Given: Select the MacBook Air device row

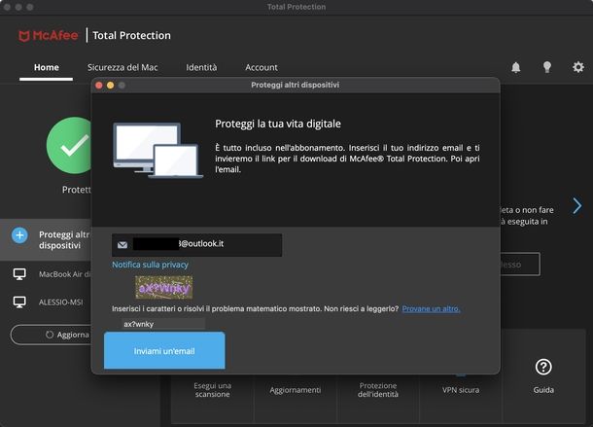Looking at the screenshot, I should pyautogui.click(x=46, y=274).
